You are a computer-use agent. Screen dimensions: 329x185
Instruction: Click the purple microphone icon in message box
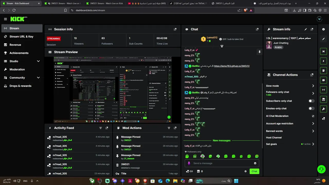[x=189, y=163]
